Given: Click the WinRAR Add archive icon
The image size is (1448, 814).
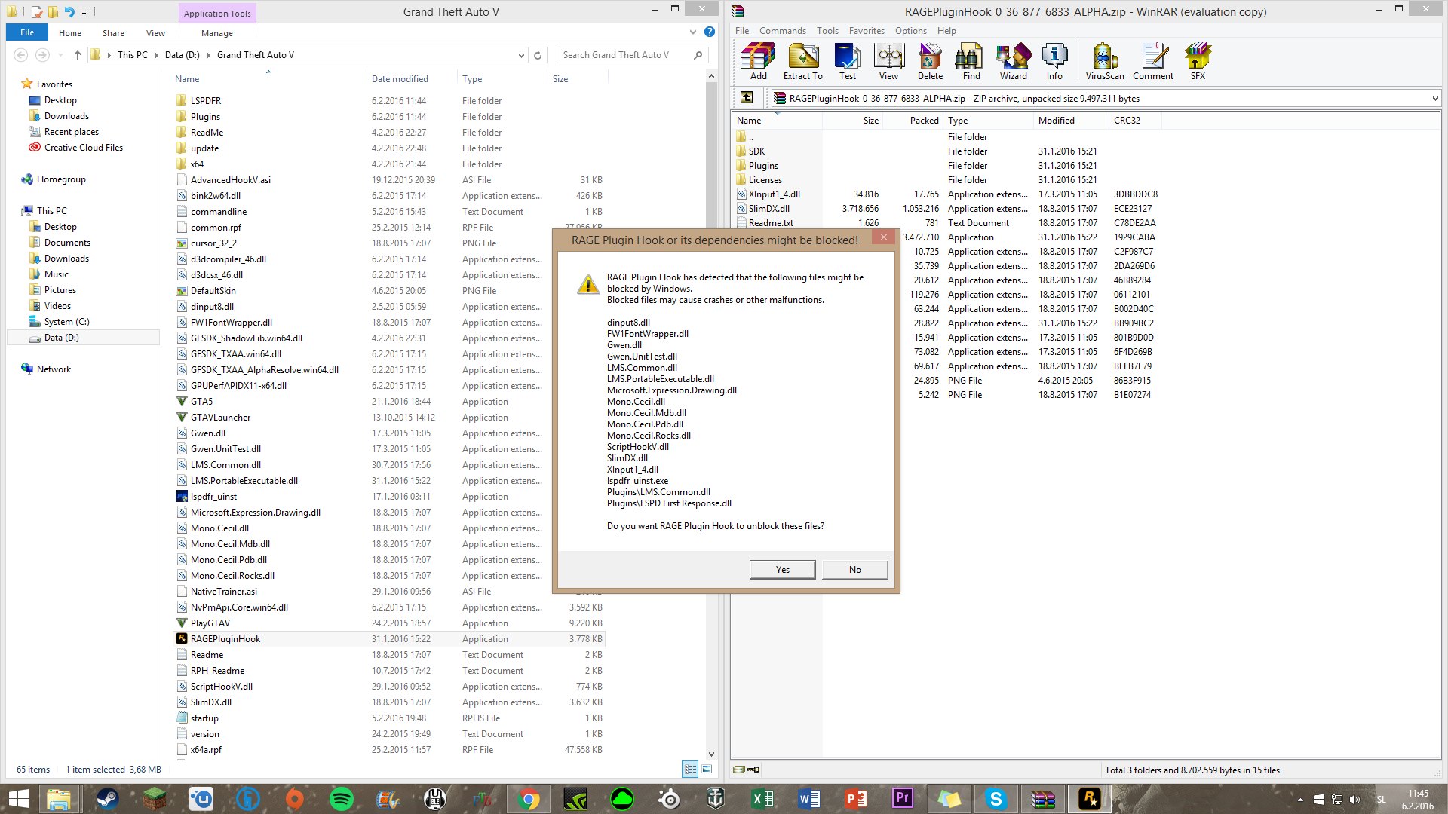Looking at the screenshot, I should click(758, 61).
